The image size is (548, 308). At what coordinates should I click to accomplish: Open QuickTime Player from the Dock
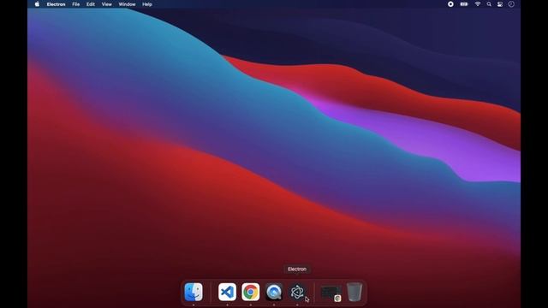coord(274,292)
